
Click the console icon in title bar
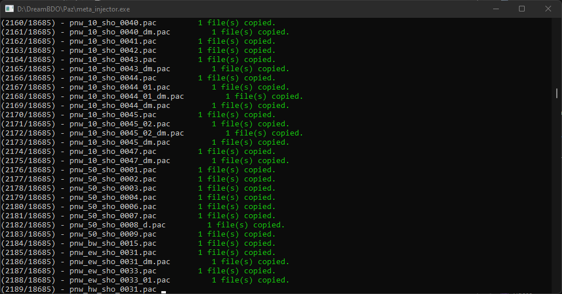pos(9,9)
